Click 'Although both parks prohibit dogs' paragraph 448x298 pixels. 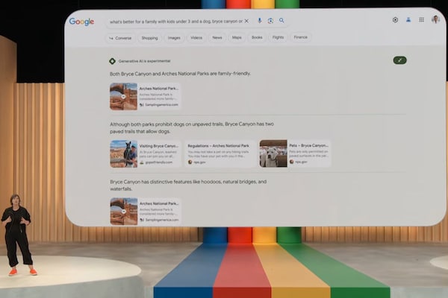pos(192,127)
